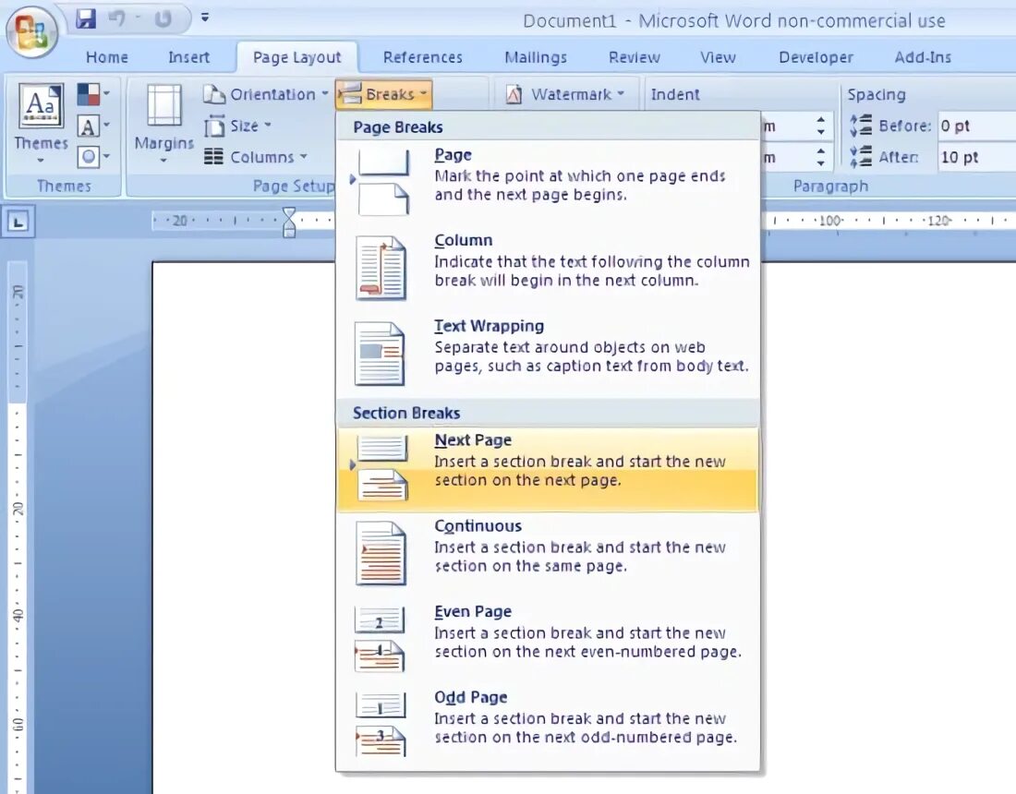Click the Spacing Before icon
1016x794 pixels.
pyautogui.click(x=861, y=126)
